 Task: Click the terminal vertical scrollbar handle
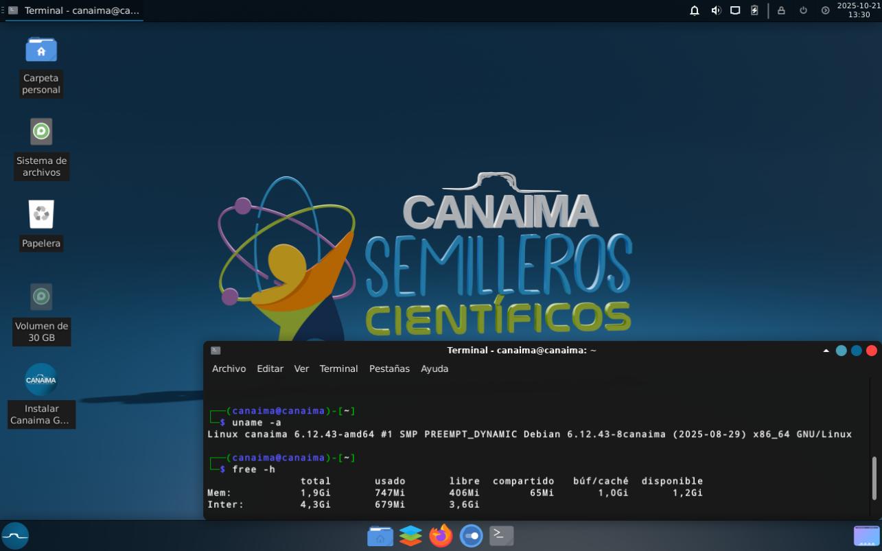874,478
